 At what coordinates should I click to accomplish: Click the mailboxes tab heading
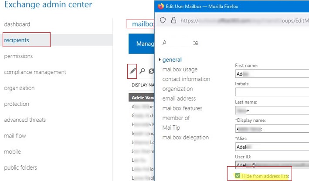(140, 24)
